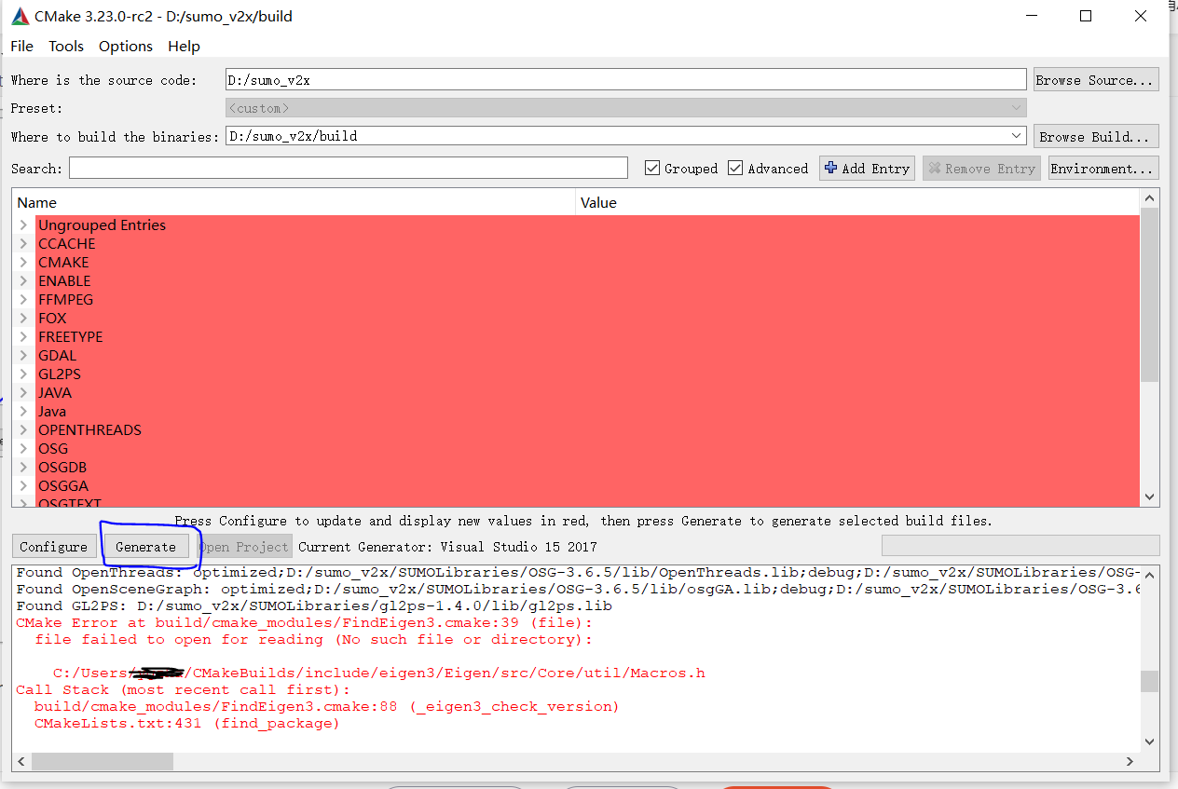Select the mixed-case Java group row

pyautogui.click(x=587, y=412)
